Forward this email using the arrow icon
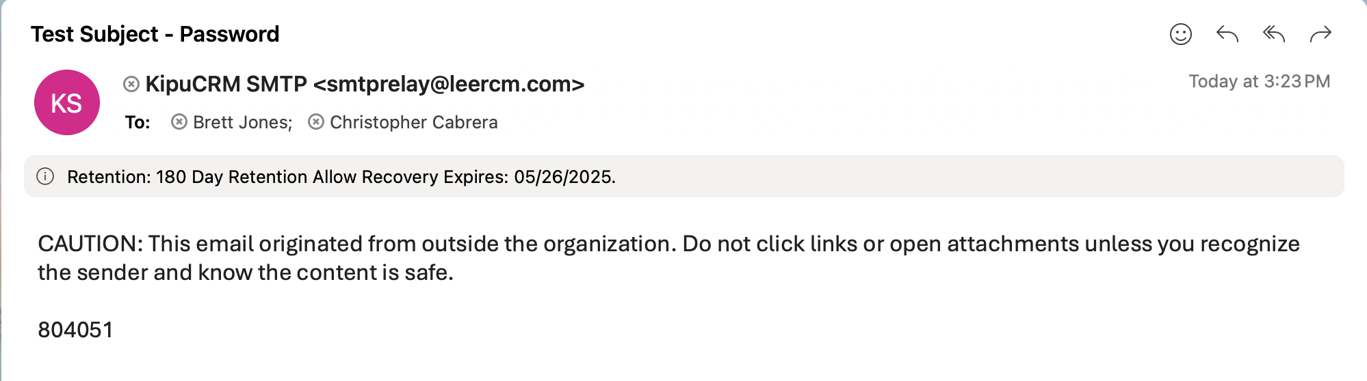Viewport: 1367px width, 381px height. point(1320,34)
